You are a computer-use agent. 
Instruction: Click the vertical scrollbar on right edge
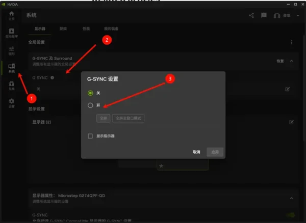tap(304, 88)
